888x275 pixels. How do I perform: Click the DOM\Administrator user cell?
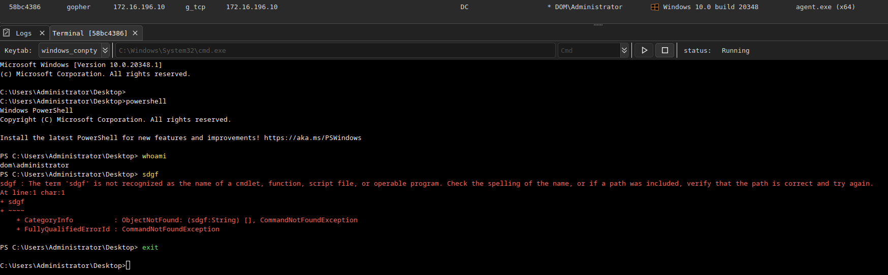pyautogui.click(x=588, y=7)
